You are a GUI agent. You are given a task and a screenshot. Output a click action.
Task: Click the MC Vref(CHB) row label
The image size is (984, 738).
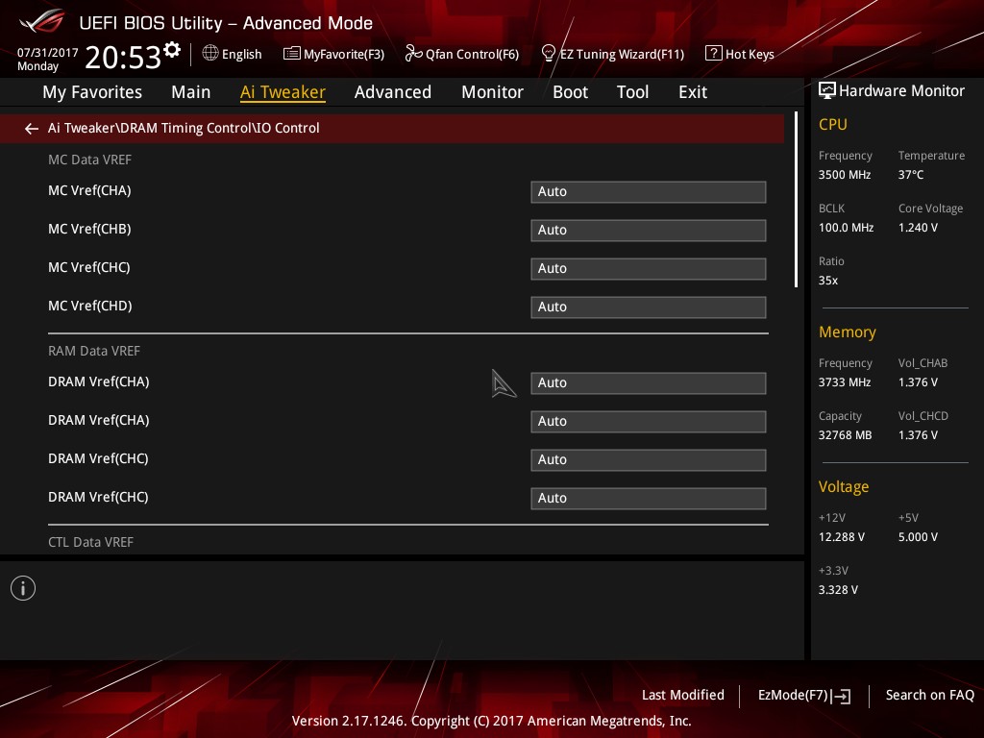89,229
